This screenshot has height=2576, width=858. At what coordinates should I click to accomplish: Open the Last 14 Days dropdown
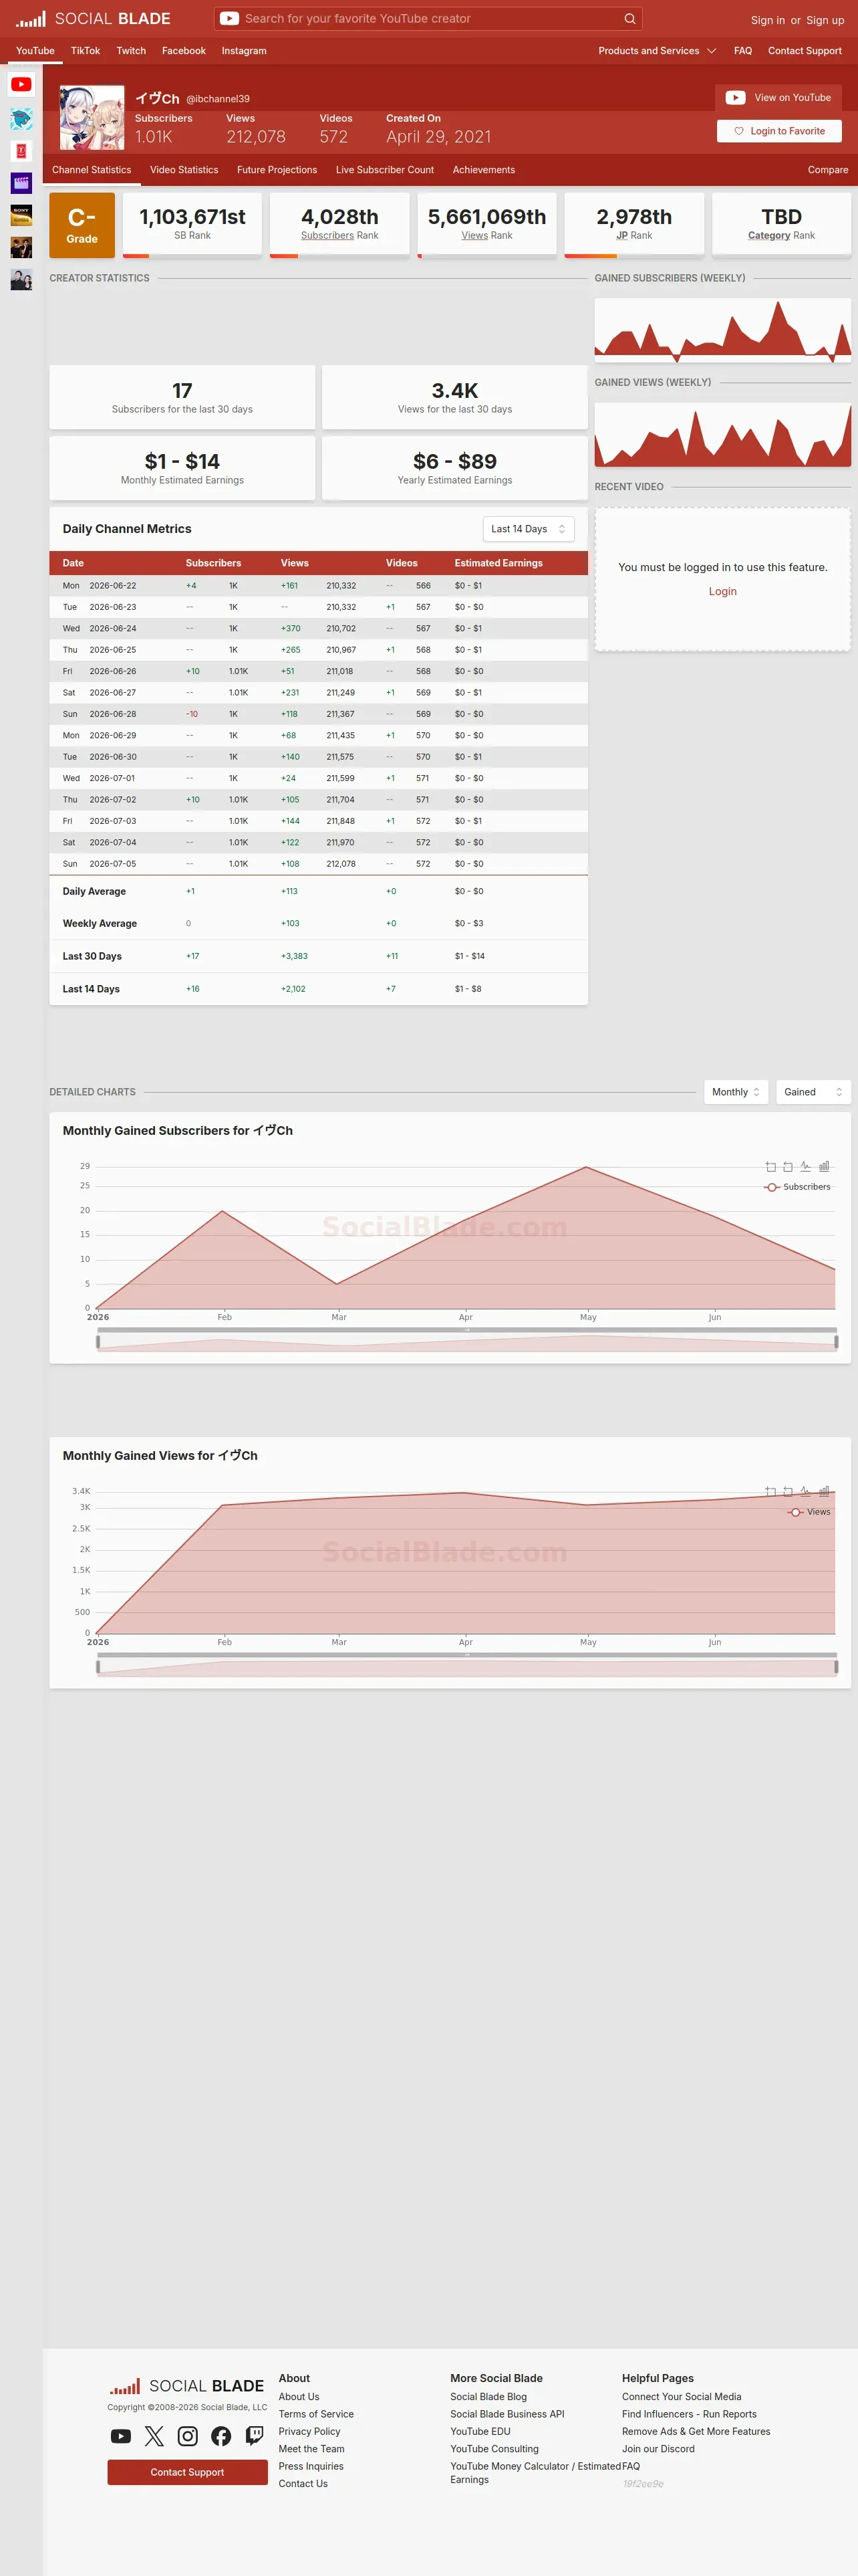(x=529, y=529)
